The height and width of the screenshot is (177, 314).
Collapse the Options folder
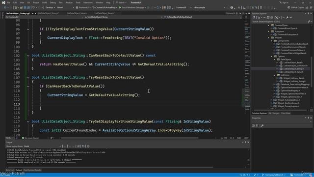(272, 57)
